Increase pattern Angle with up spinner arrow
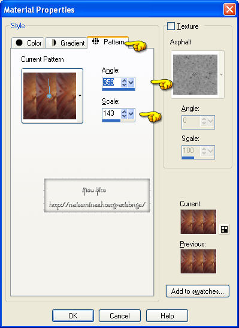239x328 pixels. [x=124, y=80]
